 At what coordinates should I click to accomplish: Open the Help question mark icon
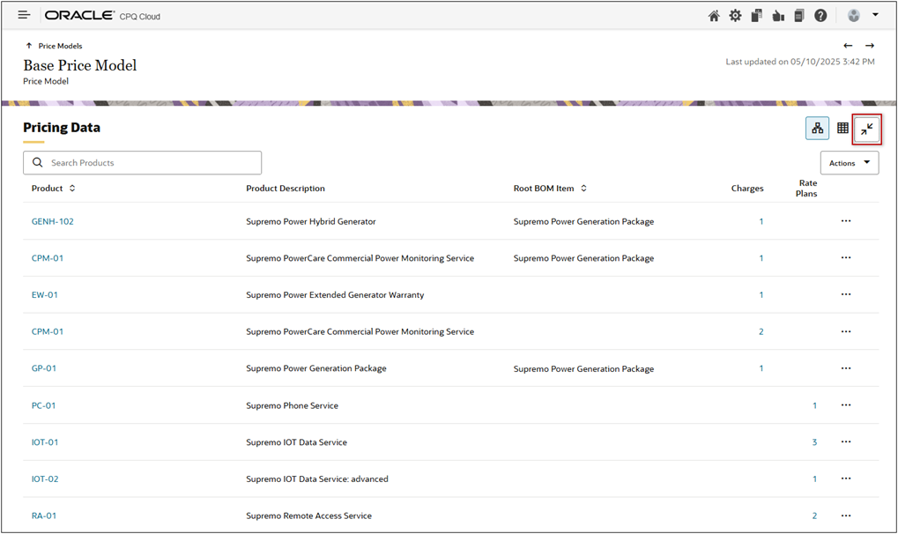(x=820, y=16)
